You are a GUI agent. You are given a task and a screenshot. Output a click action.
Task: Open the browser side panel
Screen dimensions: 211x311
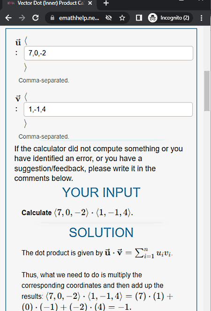(139, 18)
